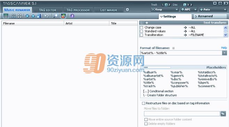Screen dimensions: 229x127
Task: Toggle the list view icon
Action: click(6, 16)
